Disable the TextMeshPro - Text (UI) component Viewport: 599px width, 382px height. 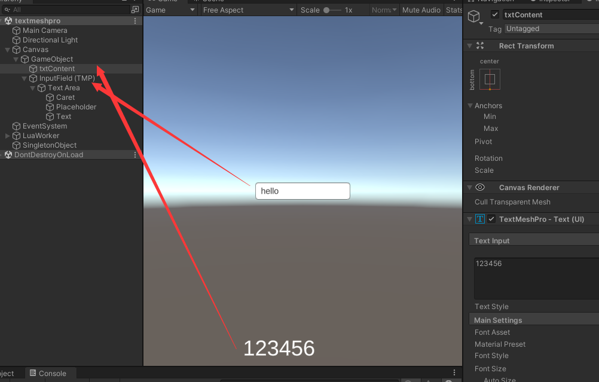pyautogui.click(x=491, y=219)
